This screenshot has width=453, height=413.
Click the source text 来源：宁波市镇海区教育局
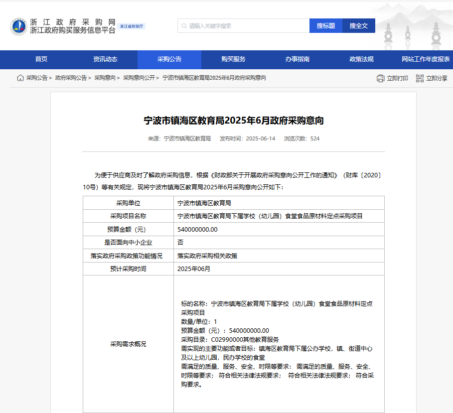coord(179,138)
